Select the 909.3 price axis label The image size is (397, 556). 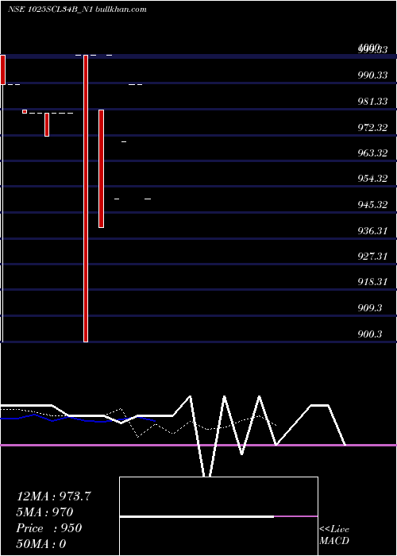pyautogui.click(x=370, y=308)
